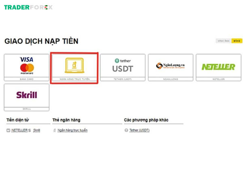Image resolution: width=243 pixels, height=182 pixels.
Task: Open the Skrill link under Tiền điện tử
Action: point(36,131)
